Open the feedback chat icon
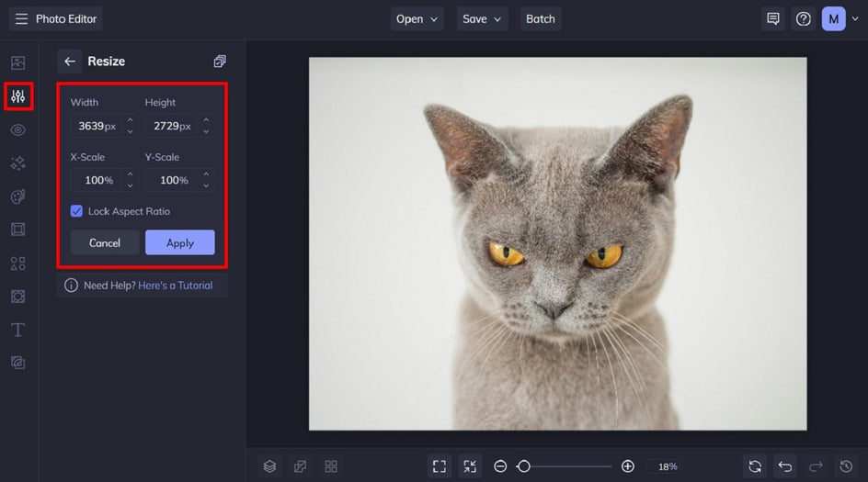 (772, 18)
